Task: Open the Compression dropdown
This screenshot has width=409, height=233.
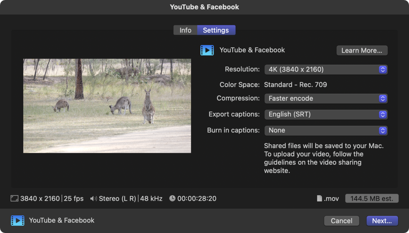Action: pos(326,98)
